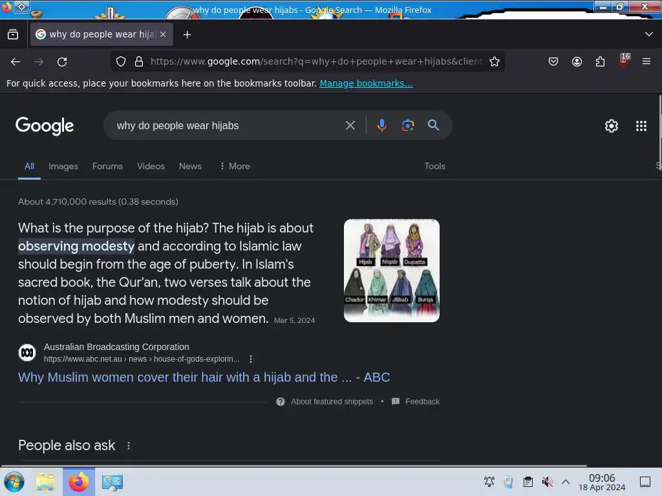
Task: Expand the list all tabs chevron
Action: click(x=649, y=34)
